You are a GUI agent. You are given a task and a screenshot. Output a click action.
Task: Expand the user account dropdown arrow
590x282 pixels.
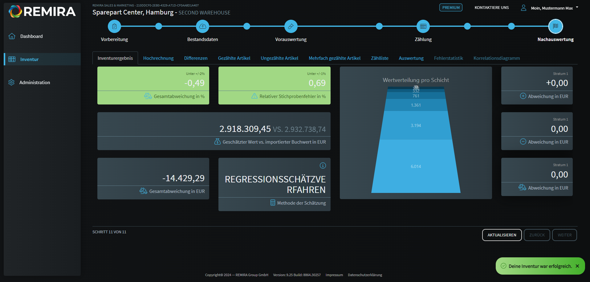[577, 7]
